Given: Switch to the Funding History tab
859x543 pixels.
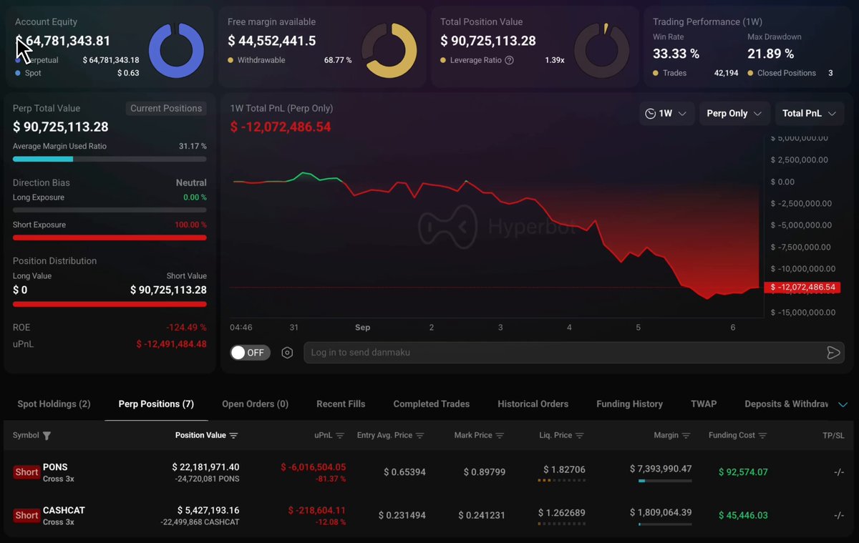Looking at the screenshot, I should [630, 404].
